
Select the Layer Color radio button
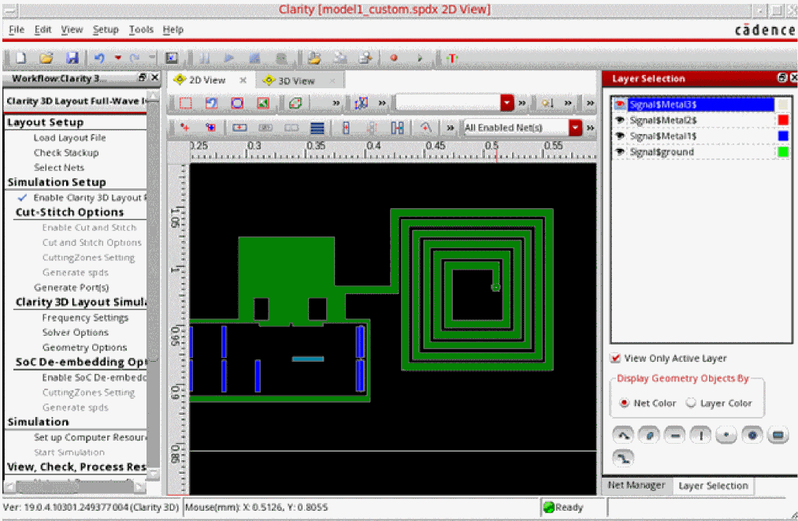[691, 403]
